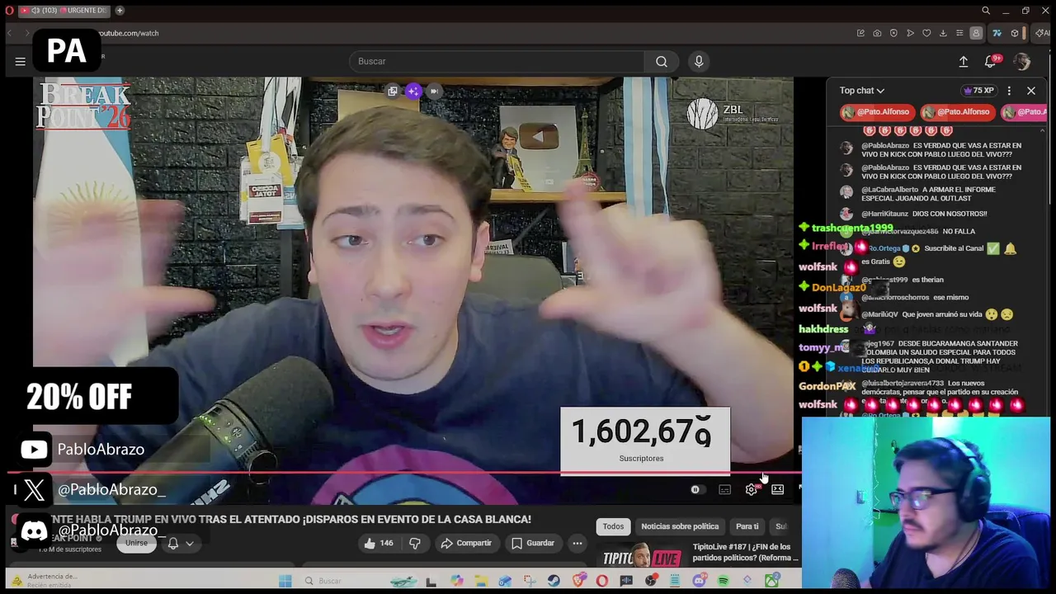Start voice search with the microphone icon
This screenshot has height=594, width=1056.
(699, 61)
